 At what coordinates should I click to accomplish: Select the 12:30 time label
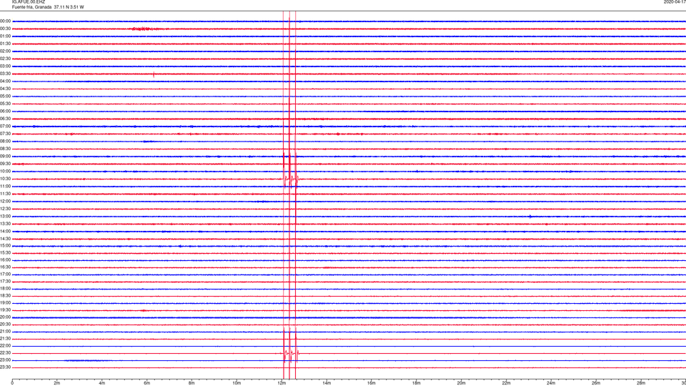click(6, 209)
